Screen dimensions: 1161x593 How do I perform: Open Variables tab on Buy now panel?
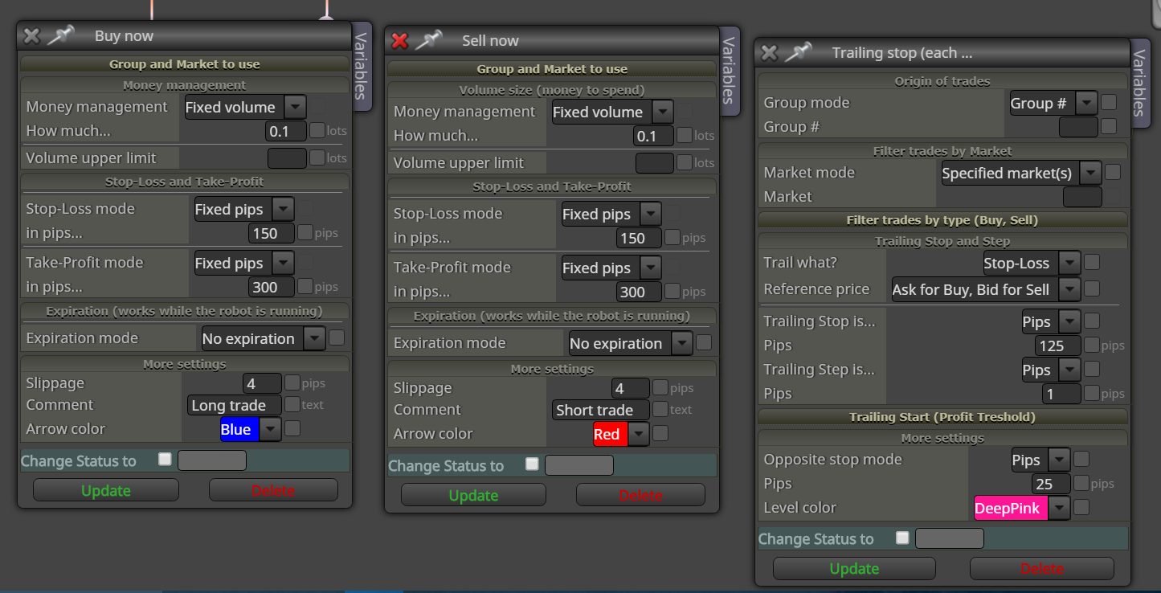coord(361,66)
